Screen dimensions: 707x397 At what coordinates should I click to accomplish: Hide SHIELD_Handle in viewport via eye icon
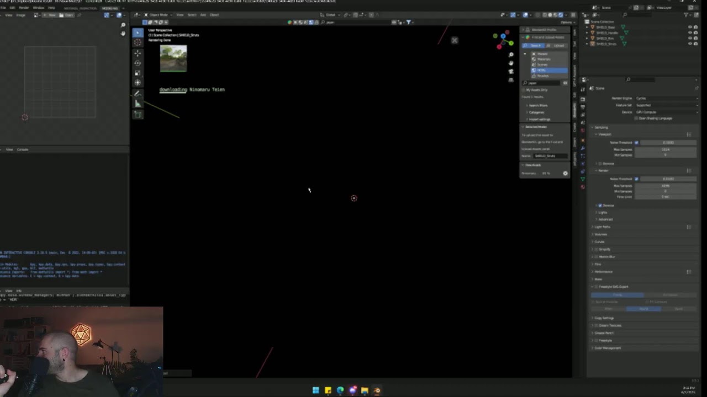(x=689, y=33)
